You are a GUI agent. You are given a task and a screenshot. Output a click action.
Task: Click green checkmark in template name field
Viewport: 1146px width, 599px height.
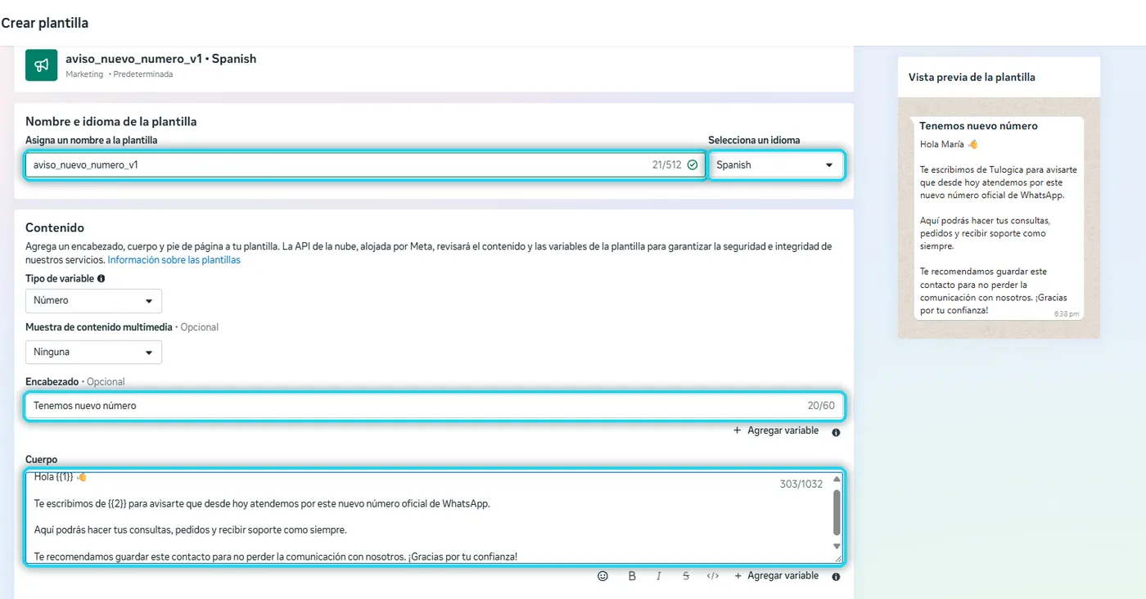coord(693,164)
